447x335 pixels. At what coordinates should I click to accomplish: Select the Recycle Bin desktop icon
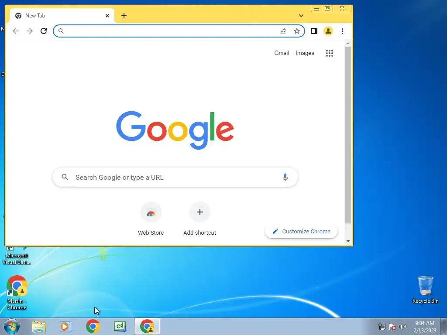click(425, 290)
